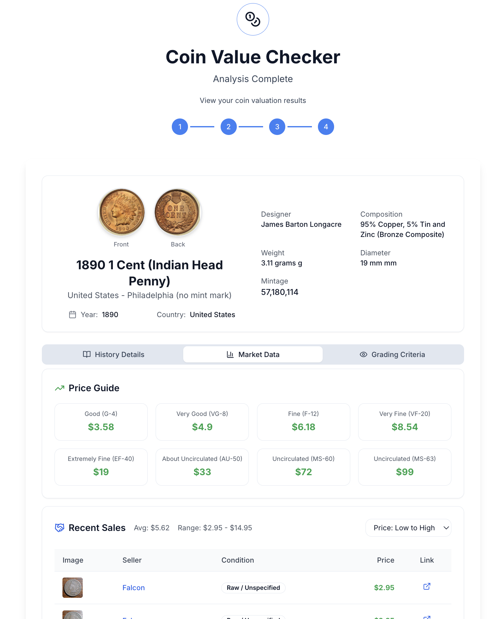Select step 3 circle in the stepper

pyautogui.click(x=277, y=127)
